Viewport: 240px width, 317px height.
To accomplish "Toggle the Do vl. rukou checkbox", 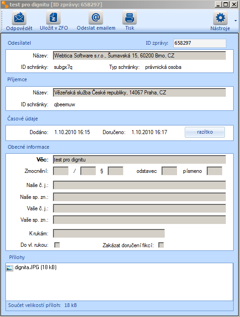I will click(57, 245).
